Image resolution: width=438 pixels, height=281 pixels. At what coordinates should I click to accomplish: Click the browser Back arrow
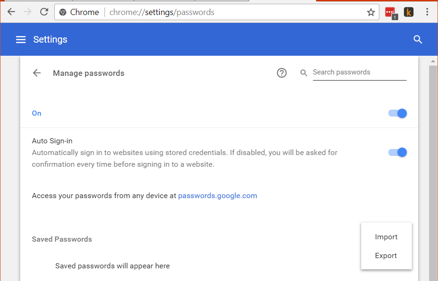[x=11, y=12]
